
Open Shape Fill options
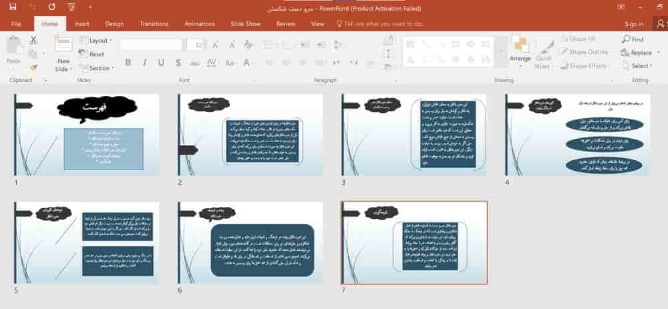[578, 39]
